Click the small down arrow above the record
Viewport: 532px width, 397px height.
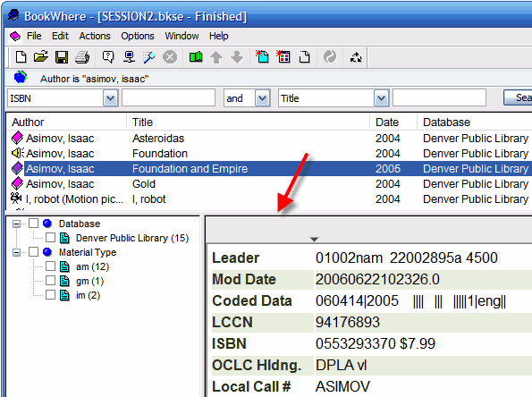pyautogui.click(x=315, y=240)
